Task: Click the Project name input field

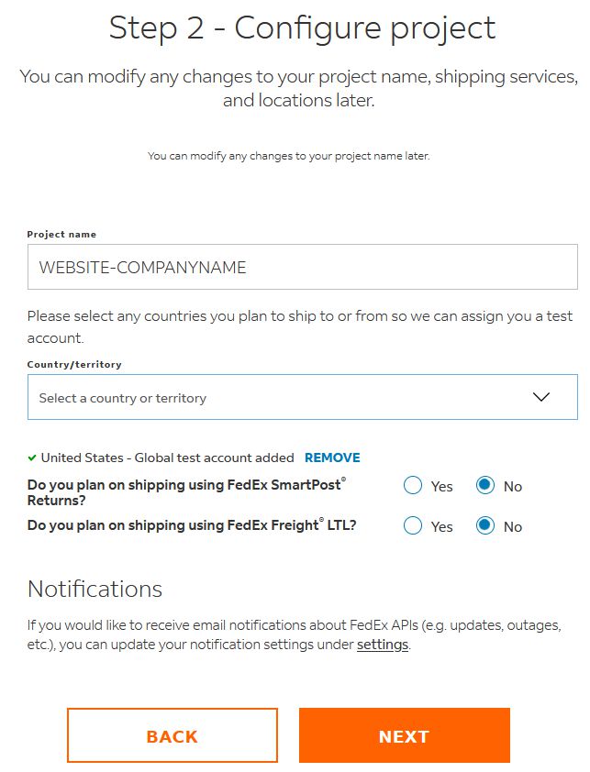Action: [x=302, y=268]
